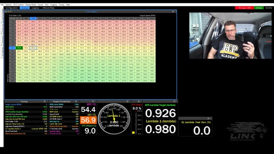Select the outlined 75.5 cell under highlighted column
This screenshot has height=154, width=274.
point(33,48)
